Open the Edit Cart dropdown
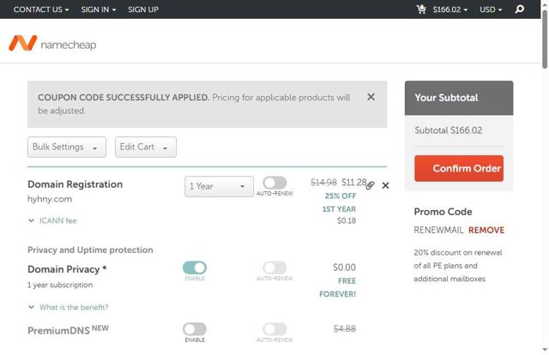Screen dimensions: 549x355 pos(146,147)
